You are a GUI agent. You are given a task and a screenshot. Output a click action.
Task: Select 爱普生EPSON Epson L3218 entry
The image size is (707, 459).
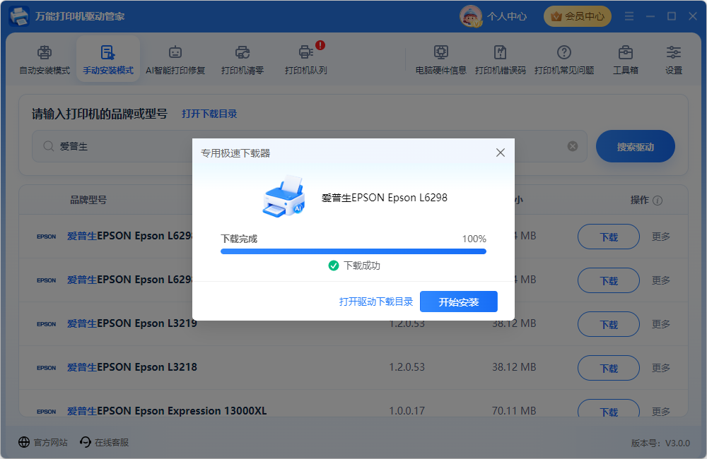132,368
